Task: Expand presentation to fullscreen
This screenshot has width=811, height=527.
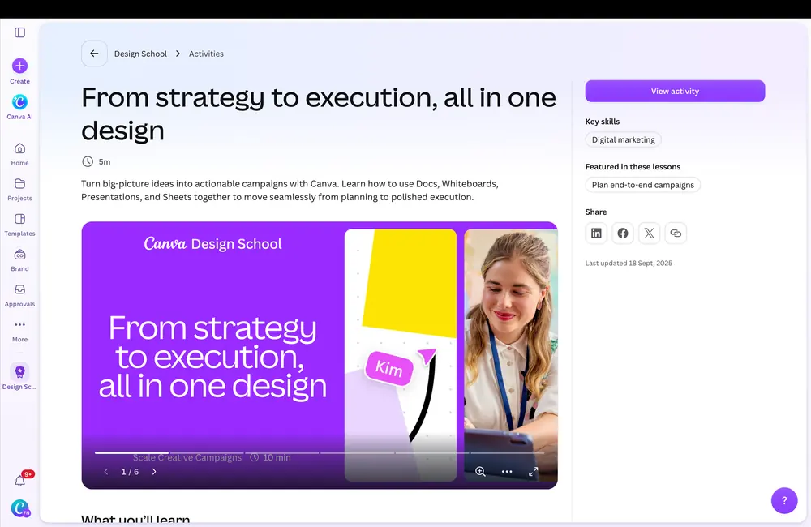Action: pos(534,471)
